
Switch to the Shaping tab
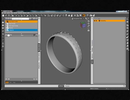coord(92,50)
